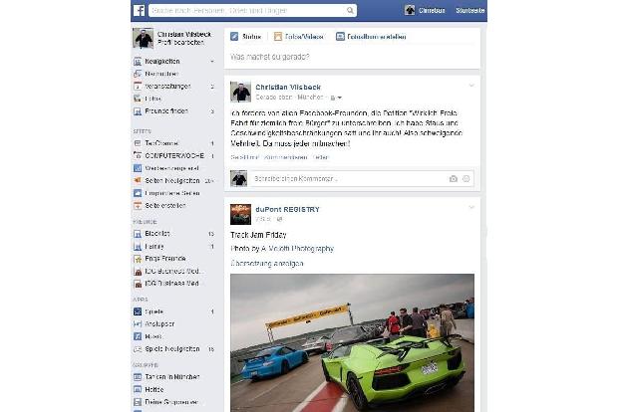Image resolution: width=619 pixels, height=412 pixels.
Task: Select the Fotos/Videos composer tab
Action: point(299,37)
